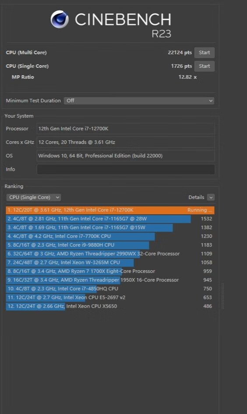The height and width of the screenshot is (414, 247).
Task: Start the CPU Multi Core test
Action: coord(205,52)
